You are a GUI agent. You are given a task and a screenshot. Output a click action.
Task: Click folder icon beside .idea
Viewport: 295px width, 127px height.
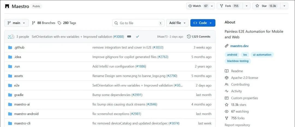(10, 57)
